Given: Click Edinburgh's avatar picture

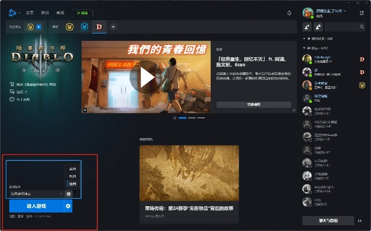Looking at the screenshot, I should click(307, 59).
